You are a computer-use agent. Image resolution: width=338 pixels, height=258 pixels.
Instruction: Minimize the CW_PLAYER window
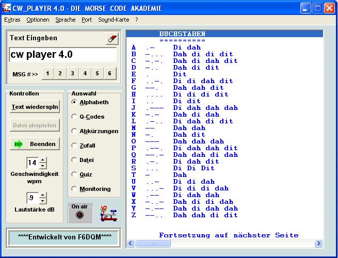[305, 8]
